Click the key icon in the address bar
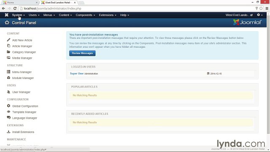This screenshot has height=152, width=270. pyautogui.click(x=256, y=8)
